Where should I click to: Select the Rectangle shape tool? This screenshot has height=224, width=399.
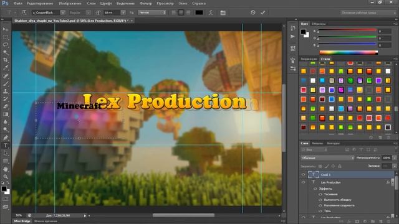[6, 161]
